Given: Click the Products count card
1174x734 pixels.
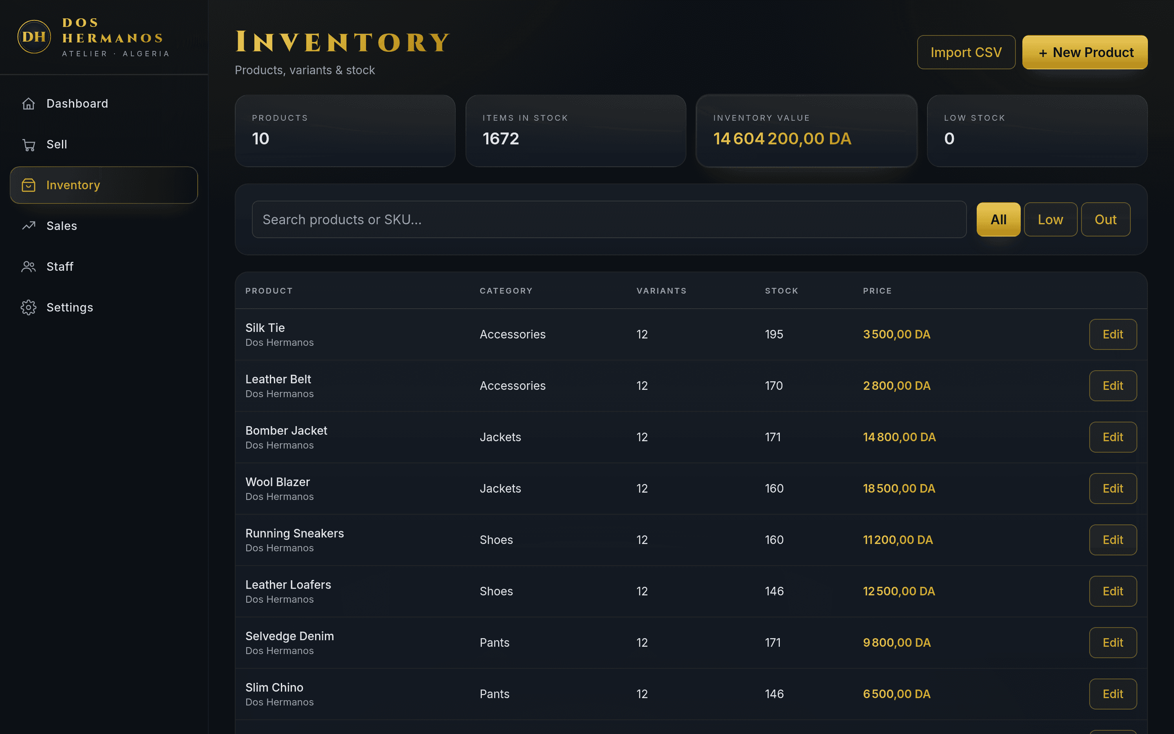Looking at the screenshot, I should pyautogui.click(x=345, y=131).
